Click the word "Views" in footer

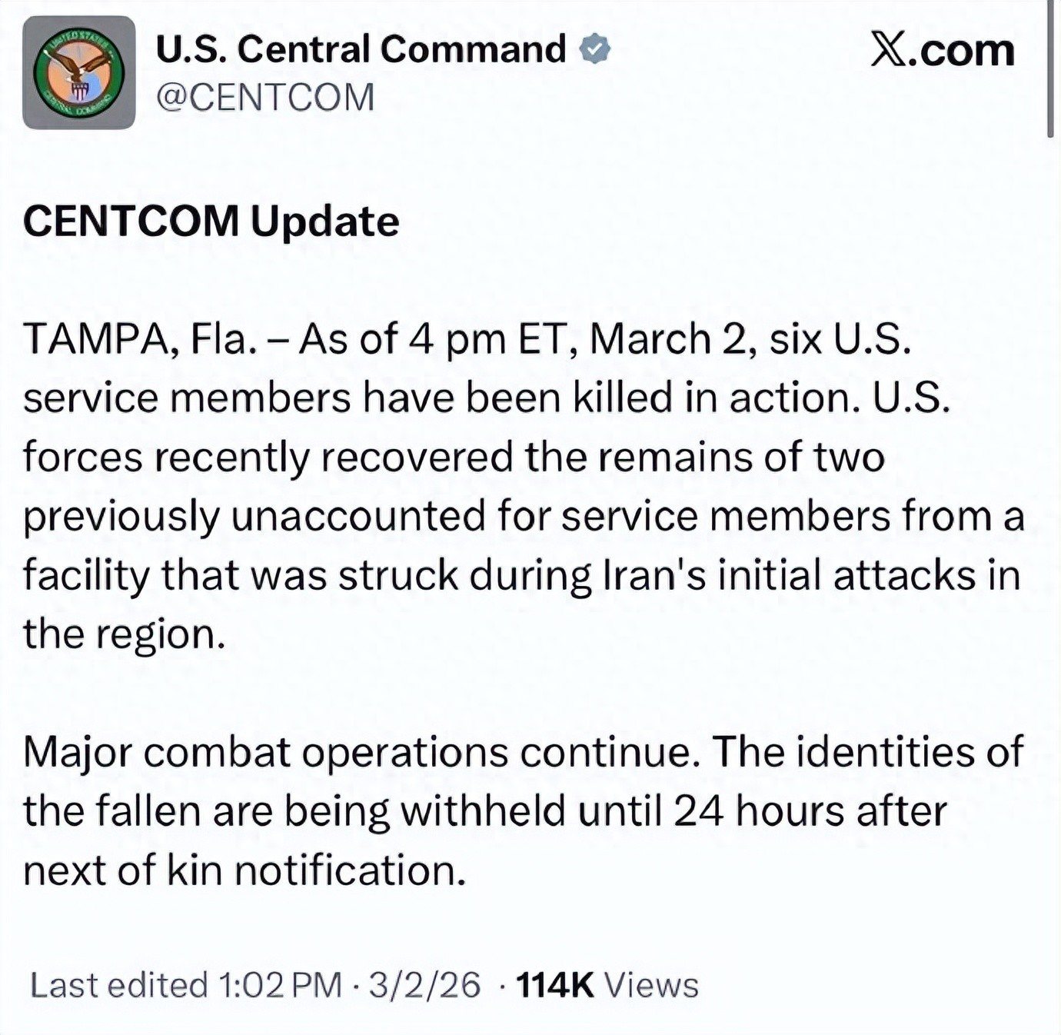tap(651, 985)
